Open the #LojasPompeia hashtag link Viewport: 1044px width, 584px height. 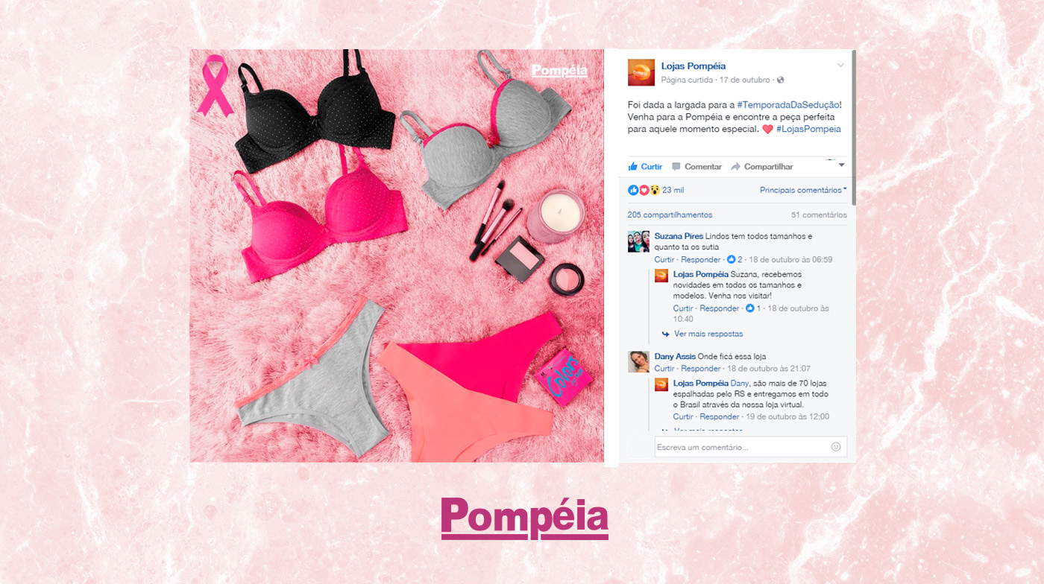click(x=808, y=129)
